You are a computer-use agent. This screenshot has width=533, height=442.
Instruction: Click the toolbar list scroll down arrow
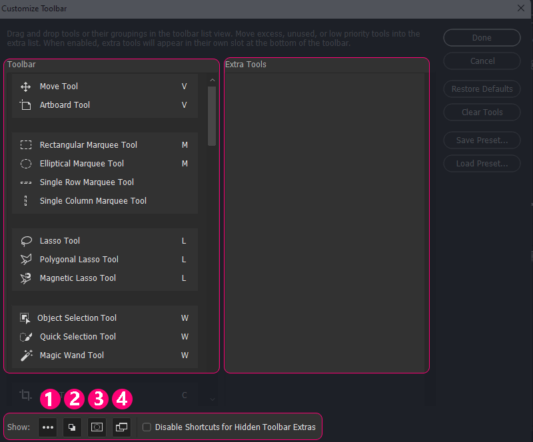(x=213, y=399)
